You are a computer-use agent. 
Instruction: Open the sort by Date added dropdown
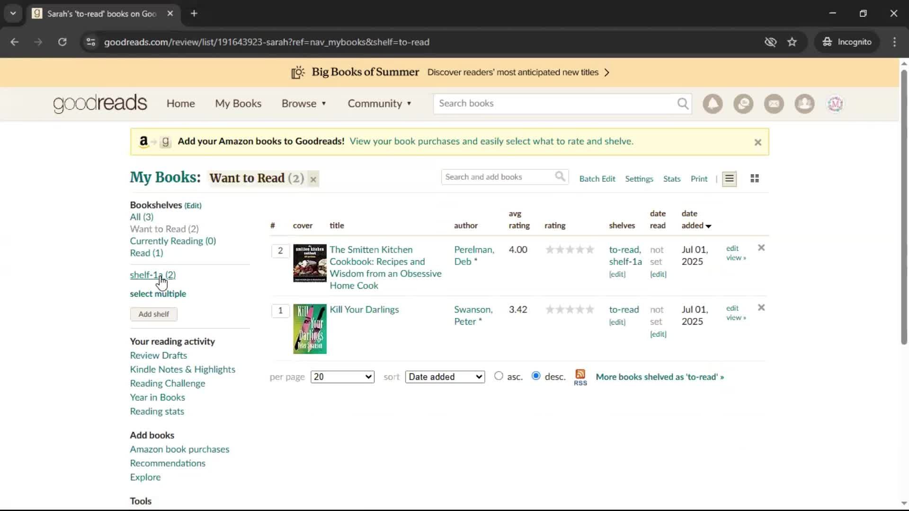[445, 377]
